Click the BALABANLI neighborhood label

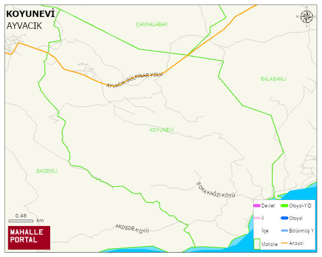pos(274,79)
